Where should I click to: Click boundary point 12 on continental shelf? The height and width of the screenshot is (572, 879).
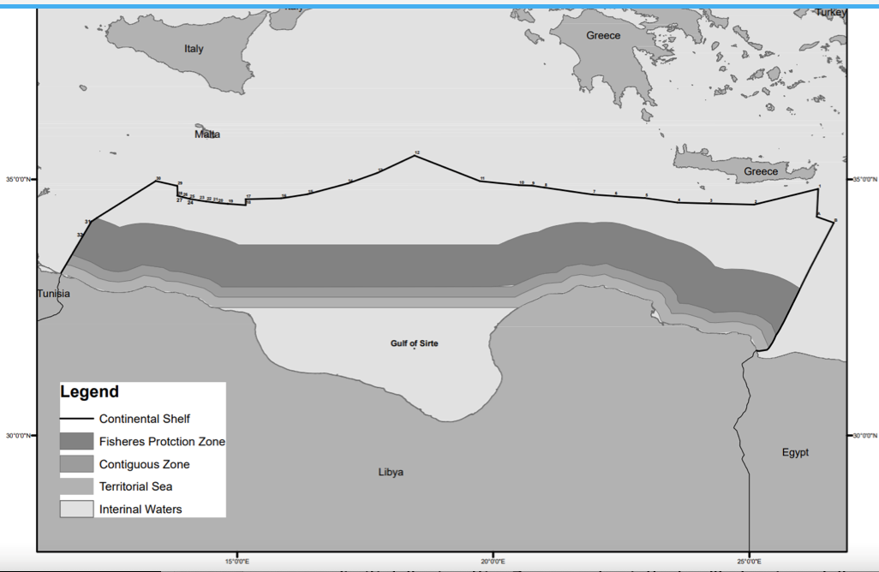coord(417,152)
